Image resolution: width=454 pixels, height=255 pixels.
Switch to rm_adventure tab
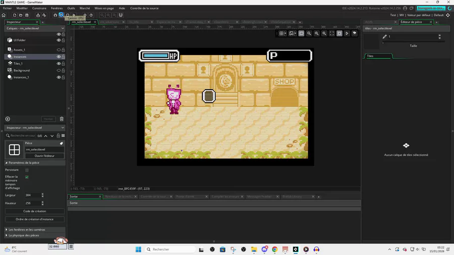pyautogui.click(x=110, y=22)
